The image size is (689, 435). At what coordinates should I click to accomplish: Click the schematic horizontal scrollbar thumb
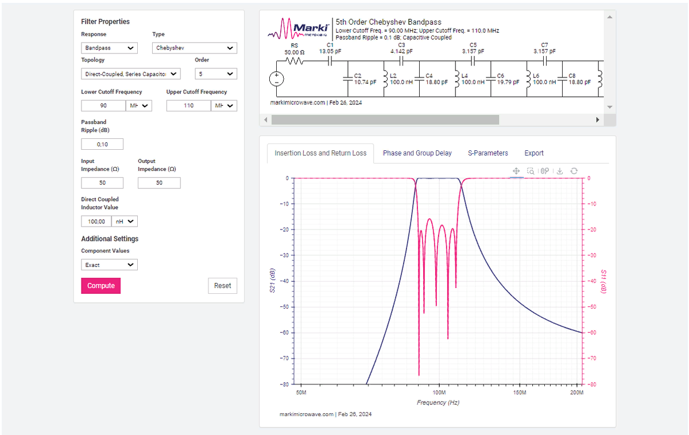click(x=385, y=120)
